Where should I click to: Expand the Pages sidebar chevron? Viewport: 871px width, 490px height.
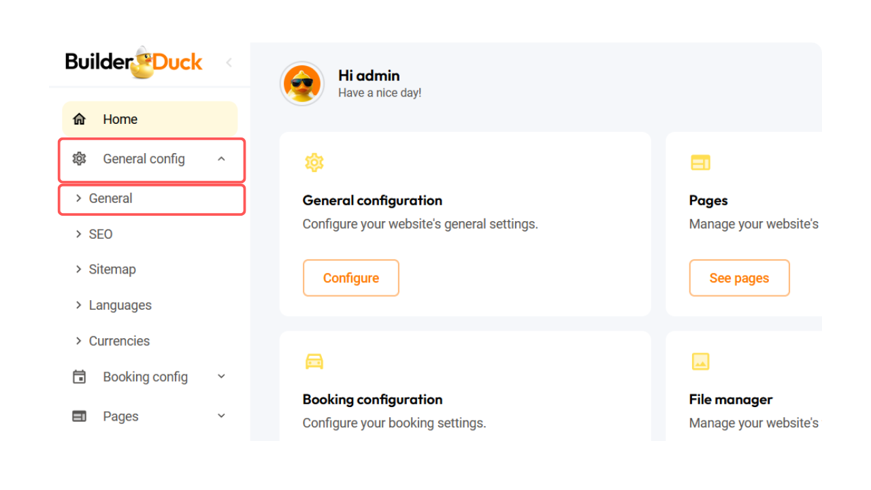[x=221, y=416]
